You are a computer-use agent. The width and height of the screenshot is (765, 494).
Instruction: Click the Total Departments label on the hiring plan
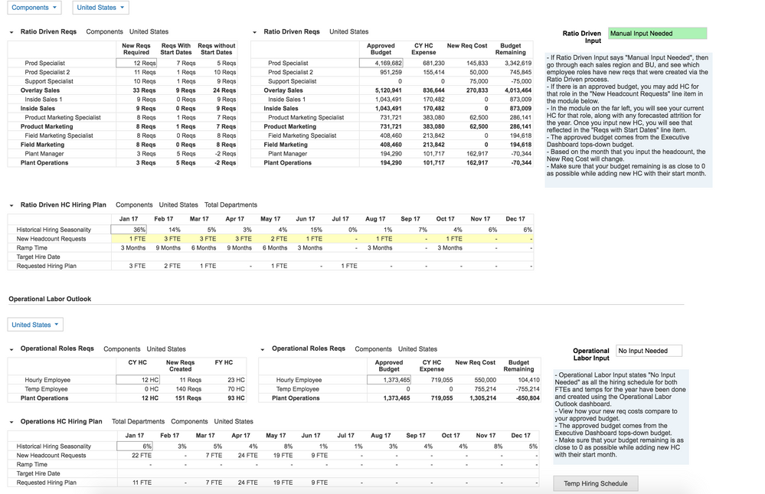231,205
